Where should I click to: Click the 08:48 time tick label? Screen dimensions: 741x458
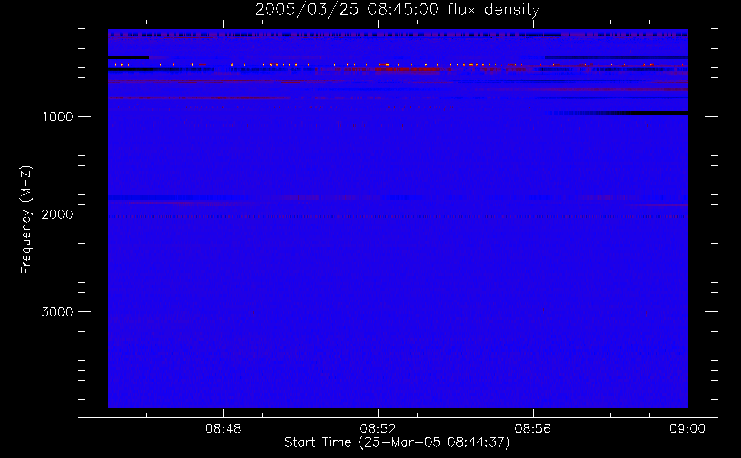223,429
